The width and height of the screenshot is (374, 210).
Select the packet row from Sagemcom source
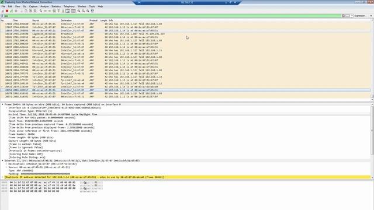pos(186,34)
